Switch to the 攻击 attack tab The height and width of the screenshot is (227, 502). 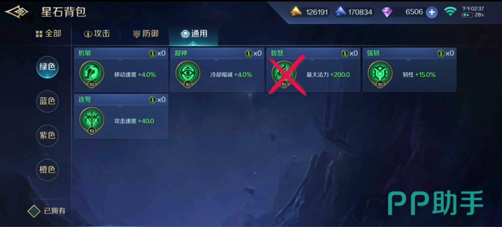(97, 34)
